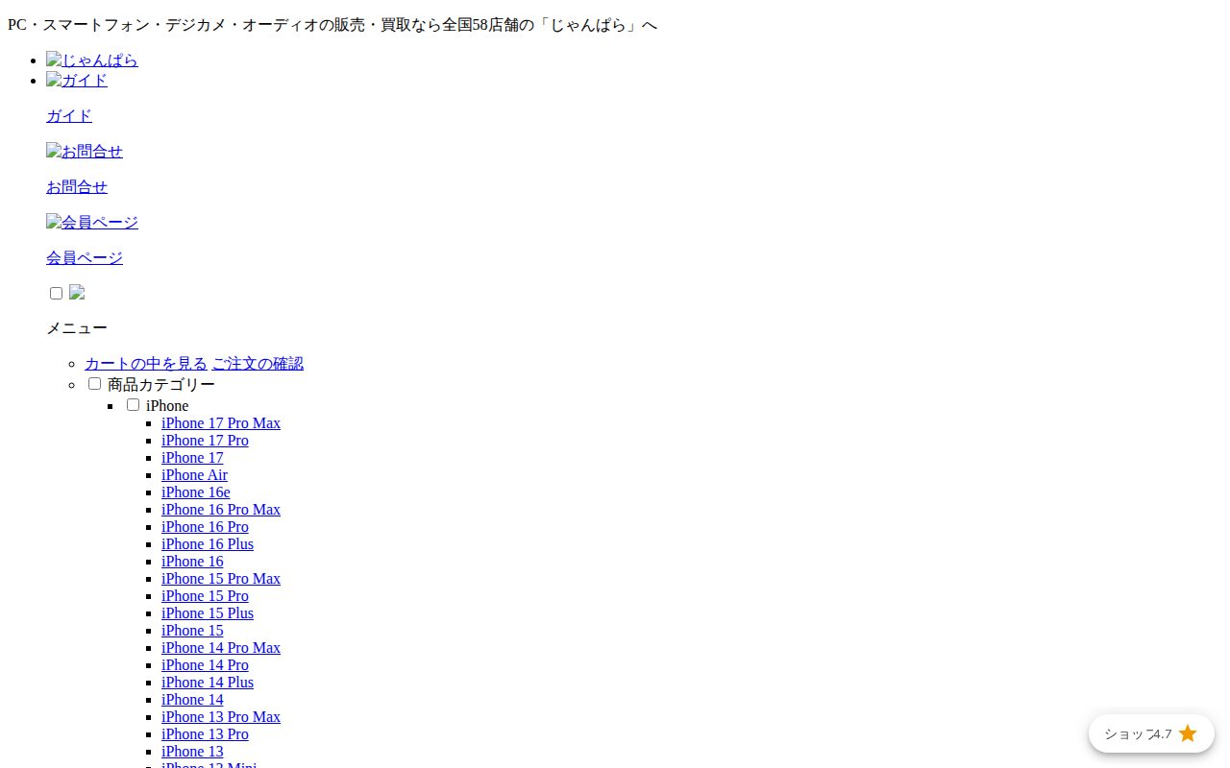The width and height of the screenshot is (1230, 768).
Task: Click the じゃんぱら logo image link
Action: coord(92,60)
